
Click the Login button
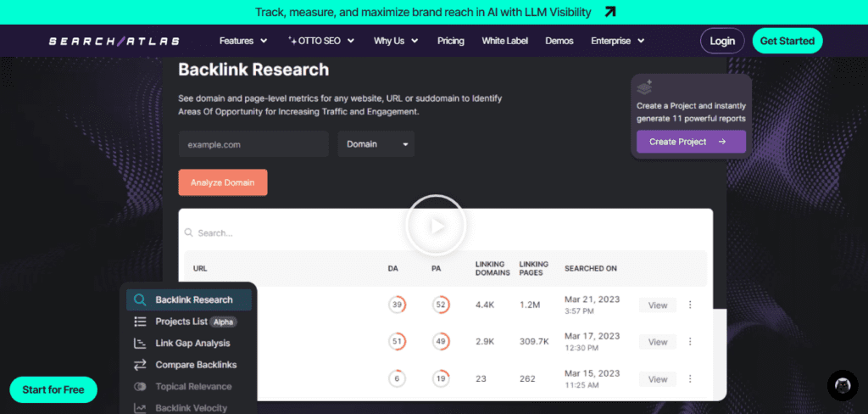(x=722, y=41)
